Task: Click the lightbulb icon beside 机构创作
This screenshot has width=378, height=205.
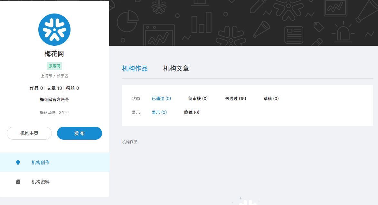Action: (18, 163)
